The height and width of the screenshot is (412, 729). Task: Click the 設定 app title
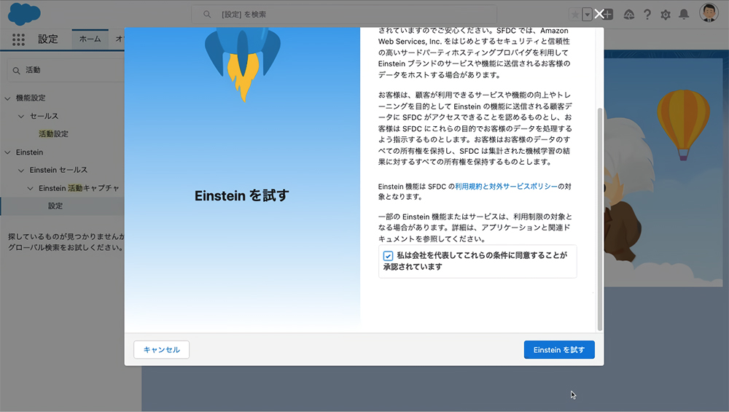click(x=48, y=39)
